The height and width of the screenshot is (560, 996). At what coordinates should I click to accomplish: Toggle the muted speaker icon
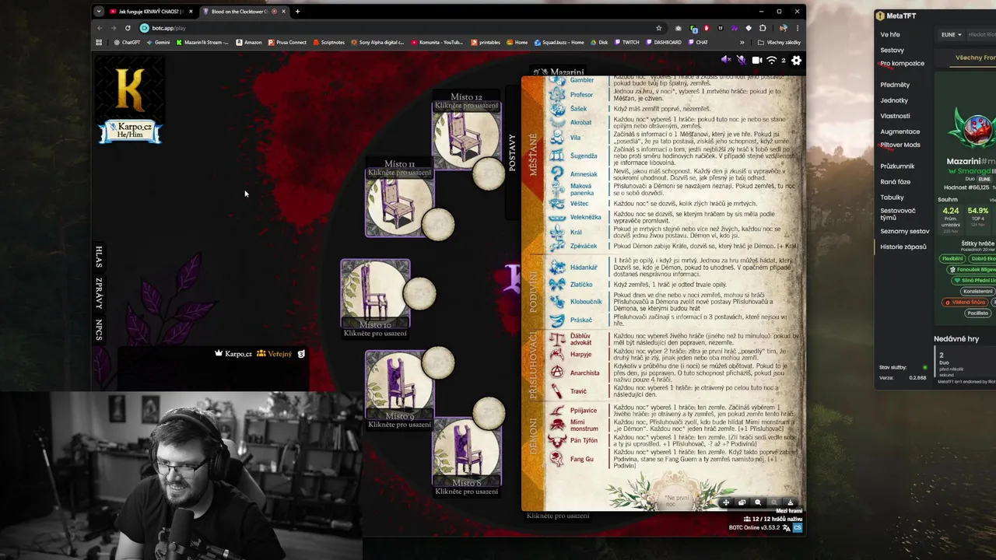(726, 60)
